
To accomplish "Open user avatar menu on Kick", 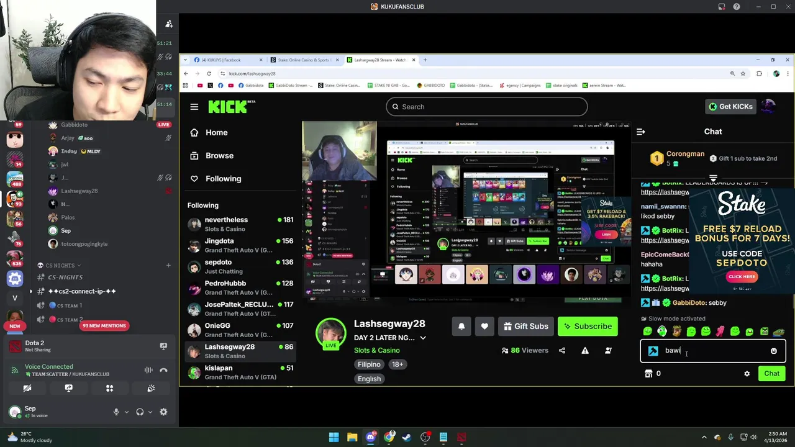I will click(769, 107).
